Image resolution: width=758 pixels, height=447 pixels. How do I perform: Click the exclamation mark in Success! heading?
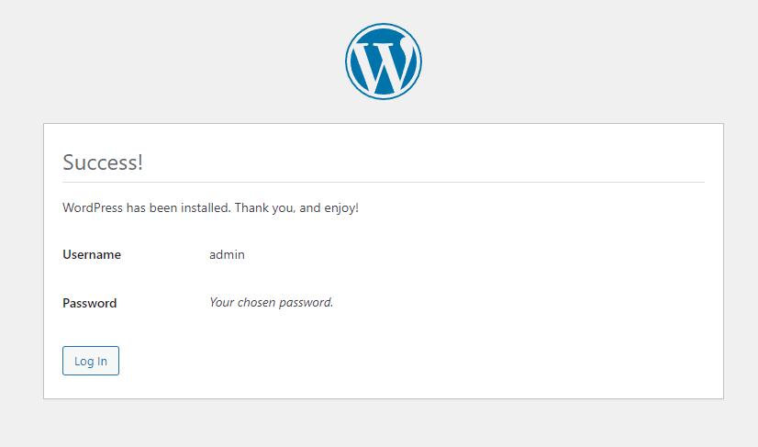(x=140, y=163)
